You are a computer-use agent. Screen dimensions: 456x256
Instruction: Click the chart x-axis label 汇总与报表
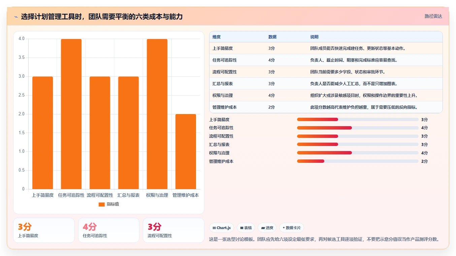129,195
